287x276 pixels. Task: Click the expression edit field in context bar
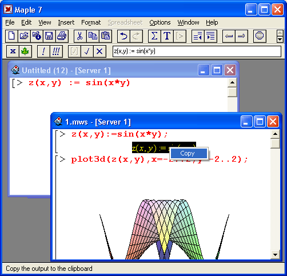197,51
